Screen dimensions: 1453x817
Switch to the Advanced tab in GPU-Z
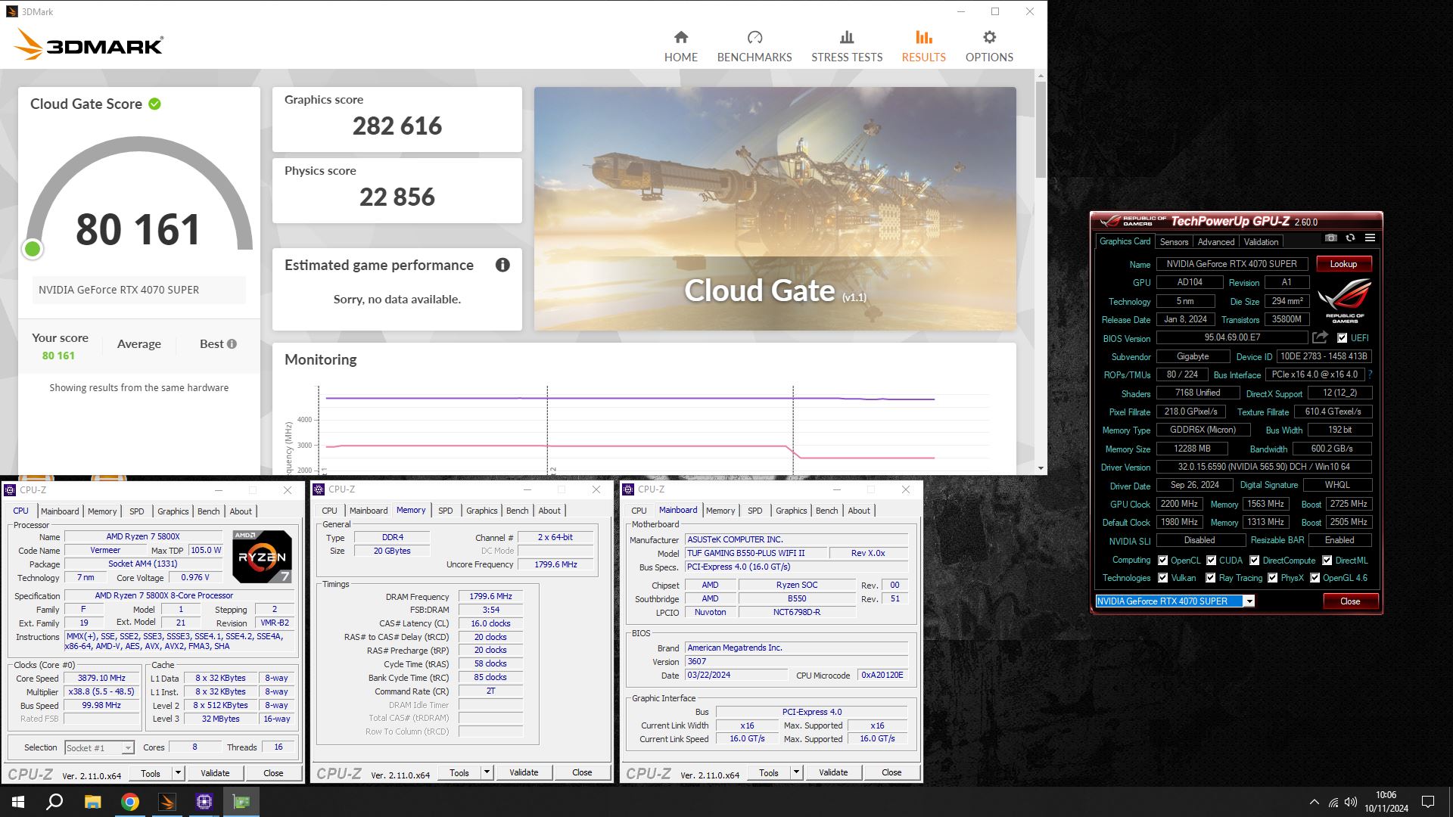pos(1215,242)
